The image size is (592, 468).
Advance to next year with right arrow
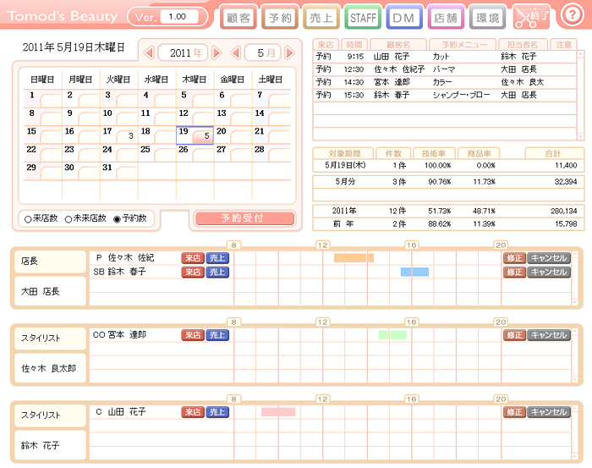[x=217, y=52]
